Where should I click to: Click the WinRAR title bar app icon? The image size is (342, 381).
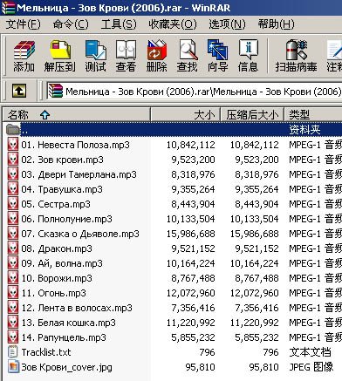tap(8, 8)
